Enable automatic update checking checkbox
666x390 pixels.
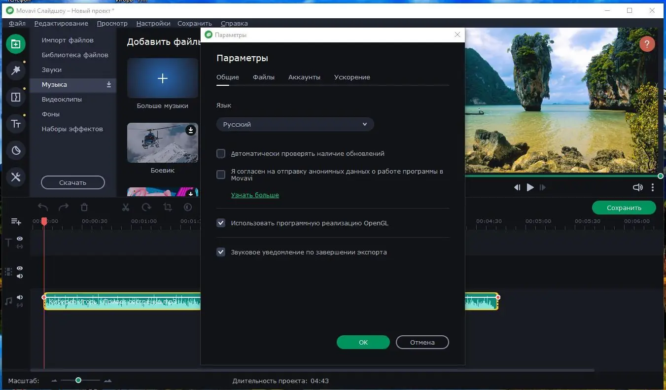221,153
